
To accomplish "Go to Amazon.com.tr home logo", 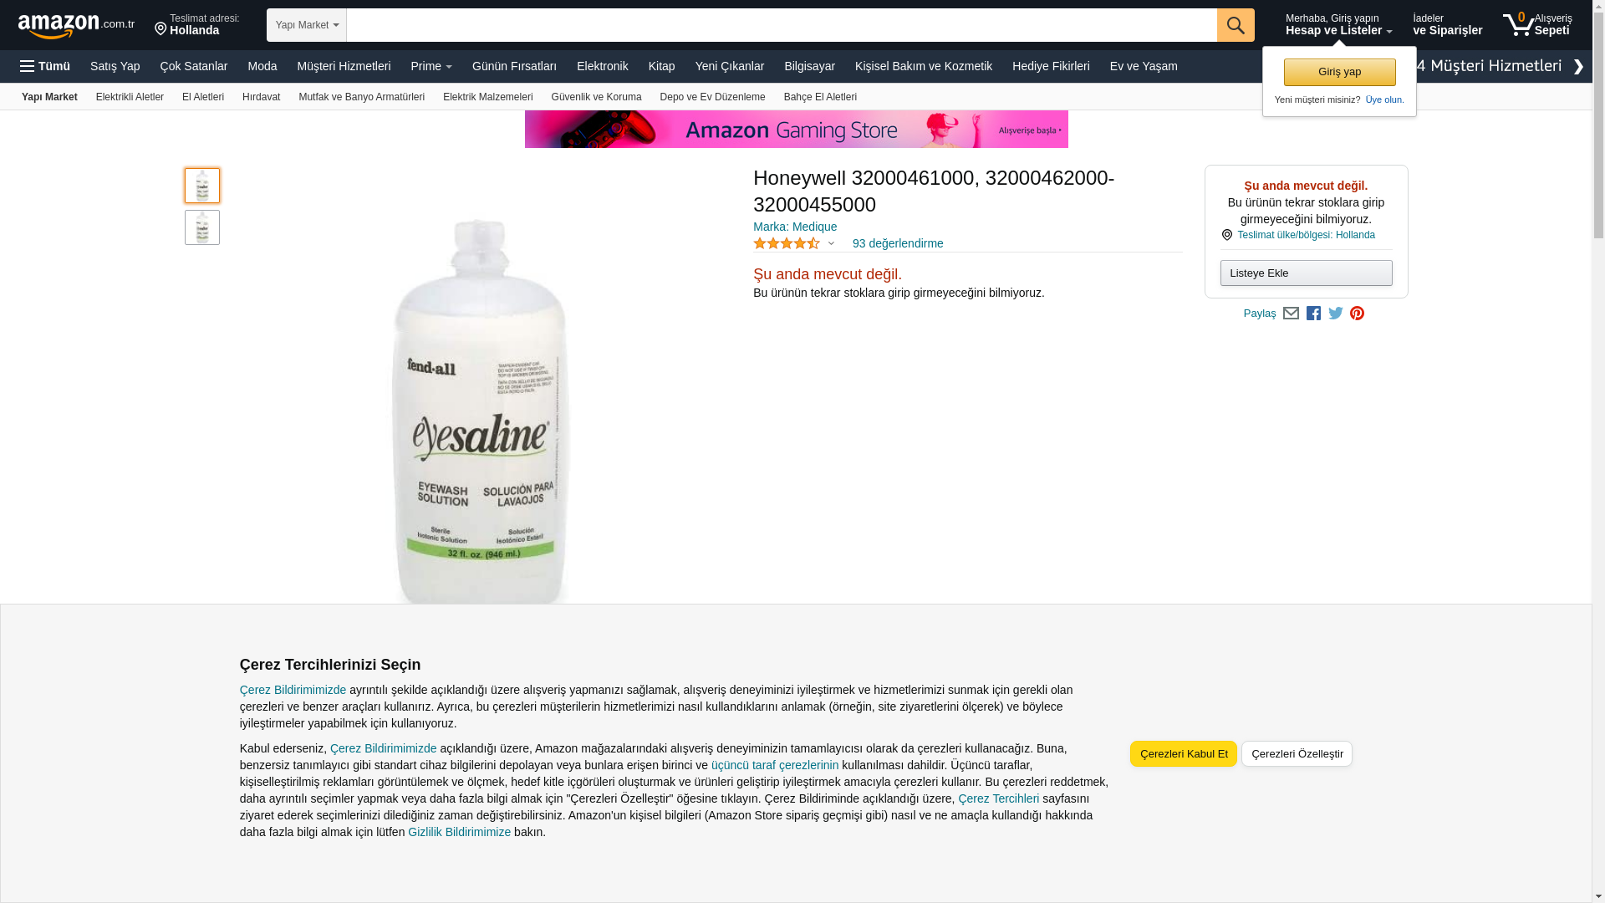I will tap(76, 26).
